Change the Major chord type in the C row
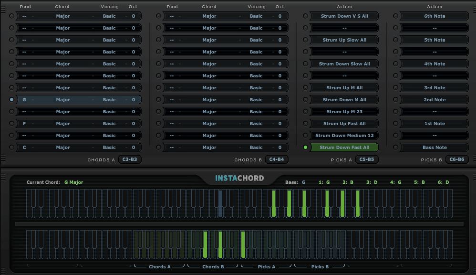Screen dimensions: 476x275 pos(63,148)
